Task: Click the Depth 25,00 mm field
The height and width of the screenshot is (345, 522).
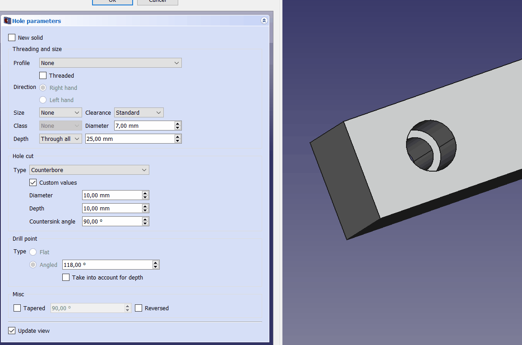Action: point(130,139)
